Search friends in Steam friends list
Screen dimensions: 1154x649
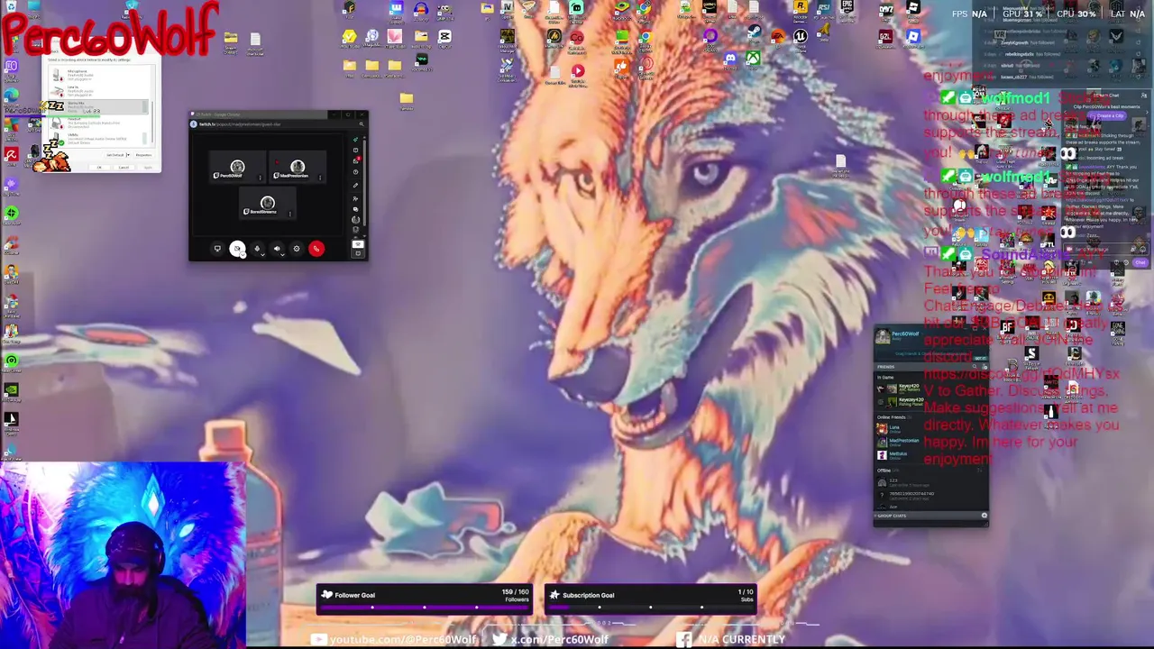click(x=975, y=367)
